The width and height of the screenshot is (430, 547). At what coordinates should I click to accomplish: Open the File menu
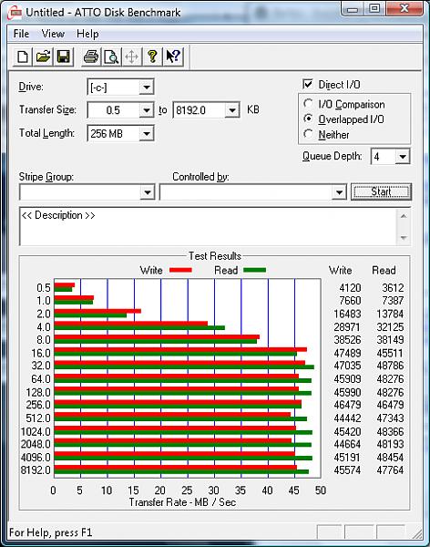point(21,34)
